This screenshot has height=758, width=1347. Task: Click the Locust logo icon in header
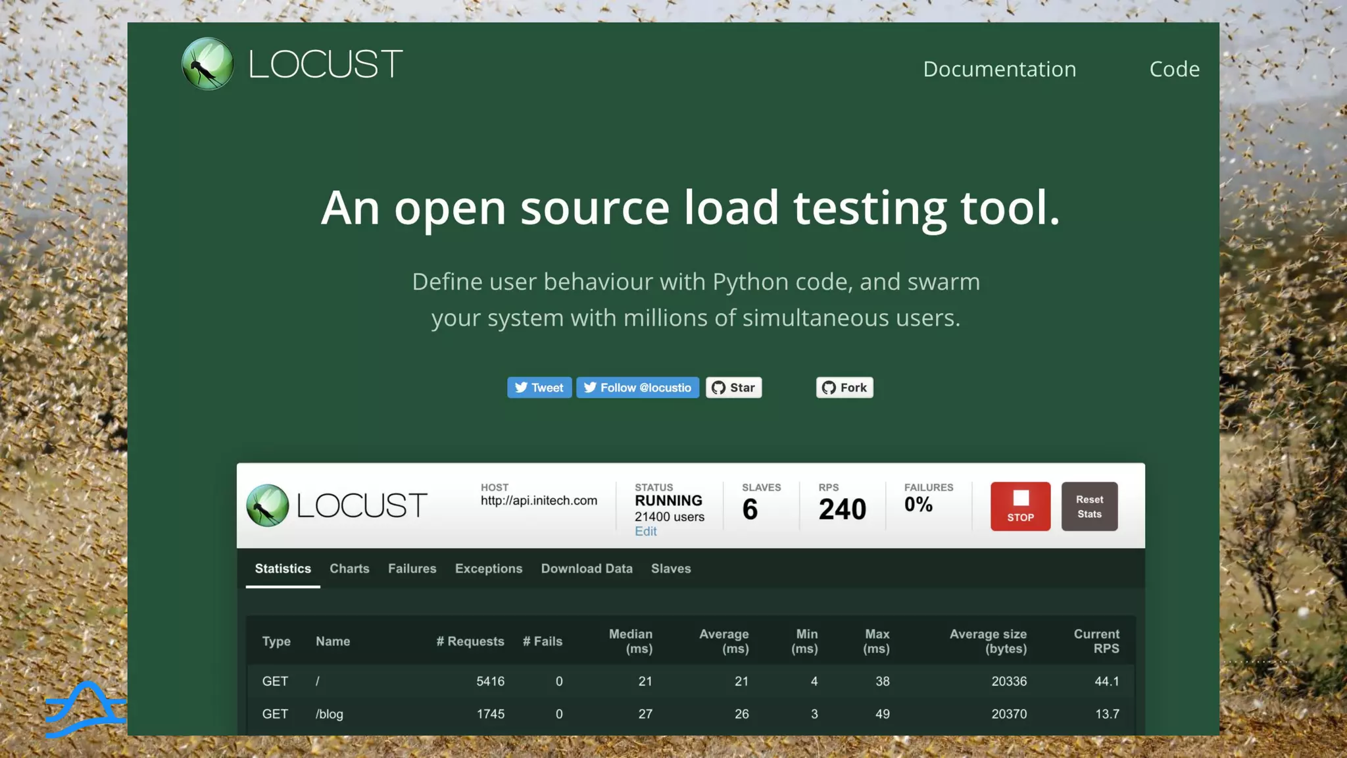tap(207, 64)
